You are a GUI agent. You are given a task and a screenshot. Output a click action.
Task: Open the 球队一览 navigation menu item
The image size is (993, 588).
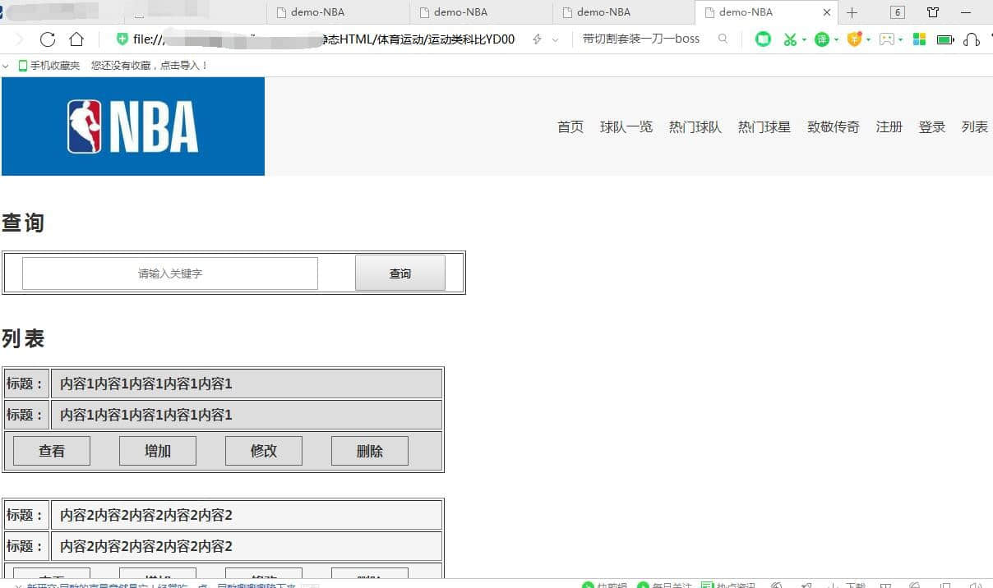click(x=626, y=126)
